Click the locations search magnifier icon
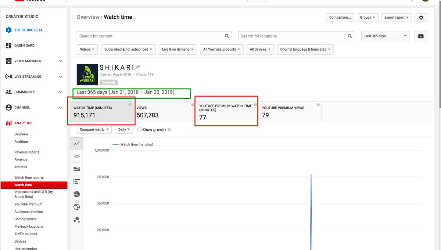This screenshot has height=250, width=441. tap(350, 36)
